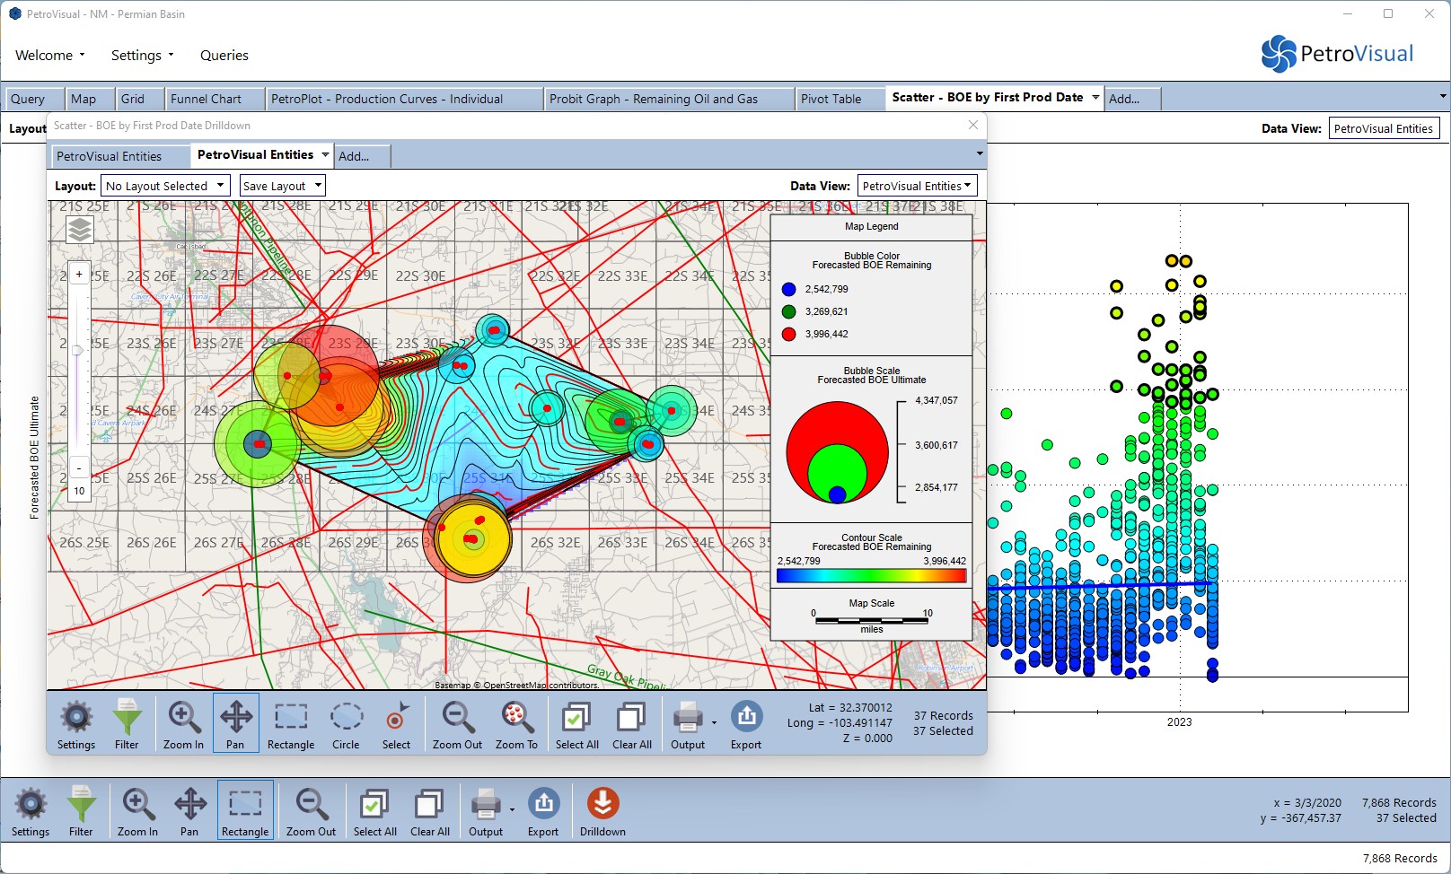The width and height of the screenshot is (1451, 874).
Task: Click the Zoom To icon in map toolbar
Action: coord(516,717)
